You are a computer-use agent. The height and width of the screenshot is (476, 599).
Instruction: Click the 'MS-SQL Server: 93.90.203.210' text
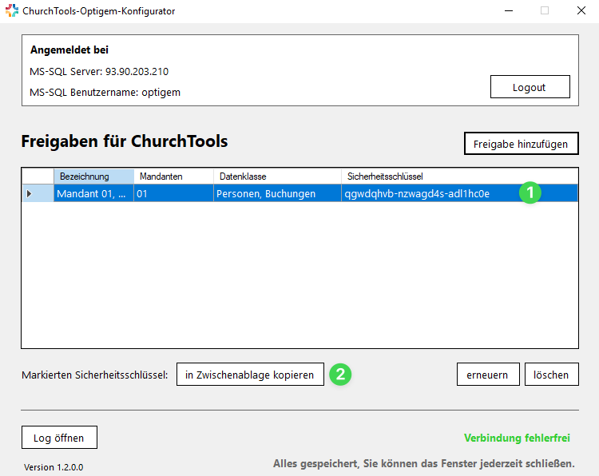pyautogui.click(x=99, y=71)
